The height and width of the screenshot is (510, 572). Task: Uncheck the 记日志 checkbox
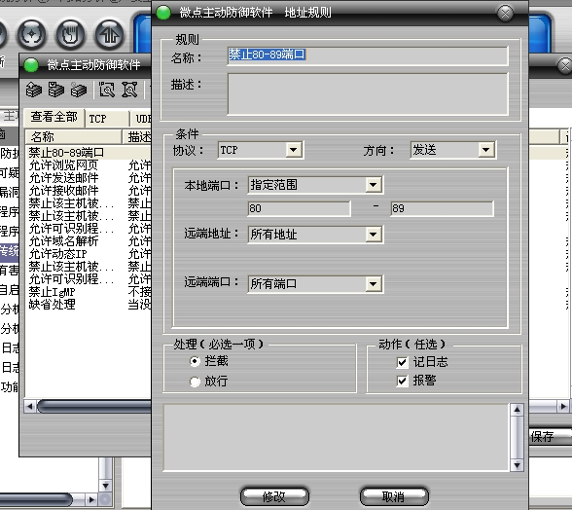coord(402,362)
